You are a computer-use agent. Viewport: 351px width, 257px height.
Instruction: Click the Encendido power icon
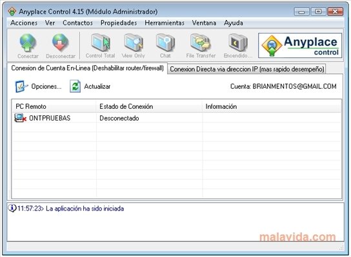[237, 43]
